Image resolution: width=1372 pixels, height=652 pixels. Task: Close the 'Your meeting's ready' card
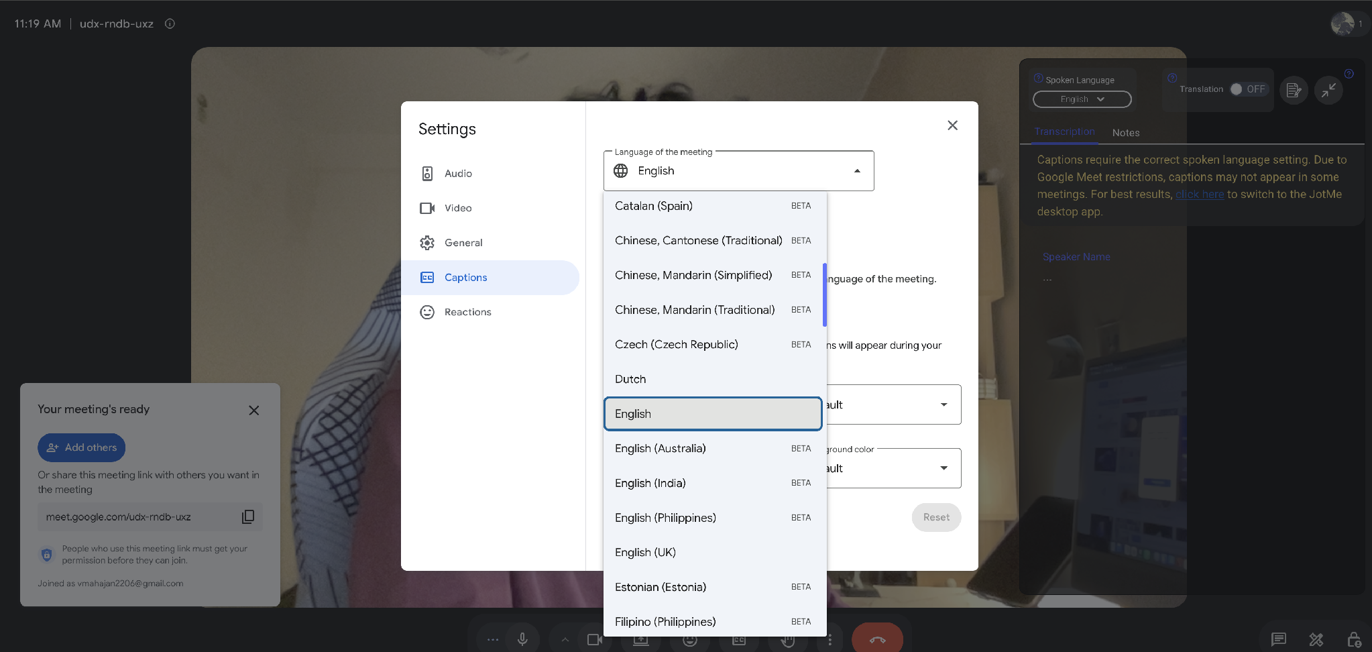tap(253, 411)
